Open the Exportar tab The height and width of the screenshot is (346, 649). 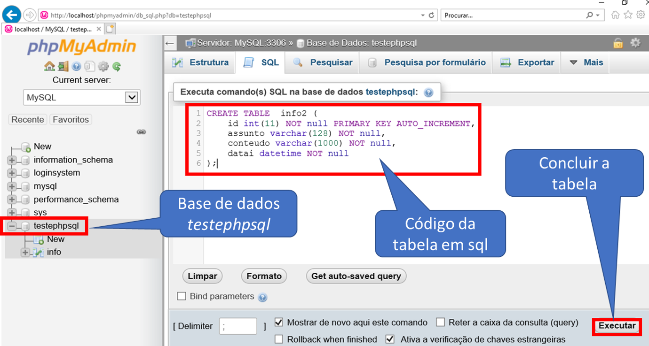[x=527, y=62]
